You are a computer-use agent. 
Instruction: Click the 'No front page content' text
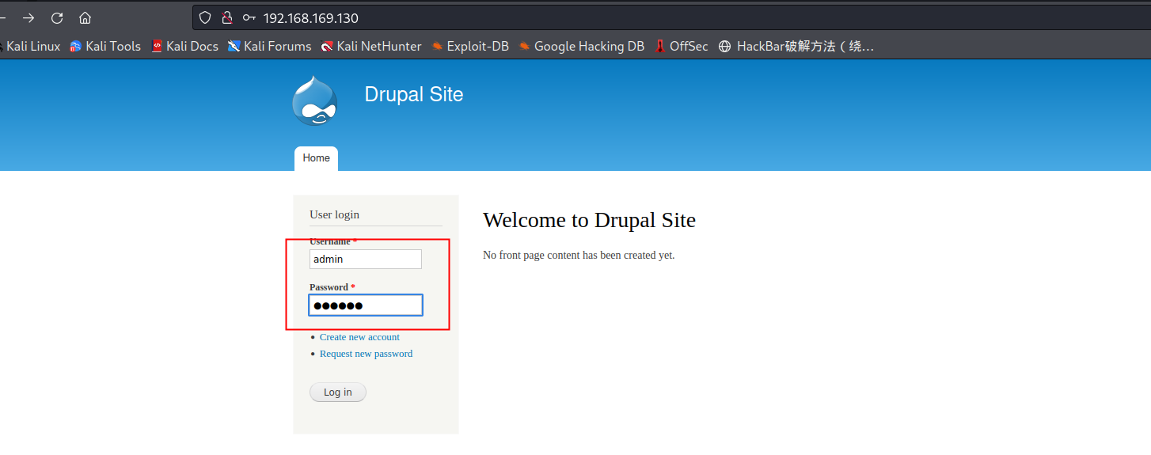pos(579,256)
